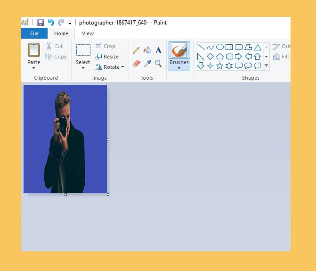
Task: Pick the Right triangle shape
Action: pyautogui.click(x=201, y=57)
